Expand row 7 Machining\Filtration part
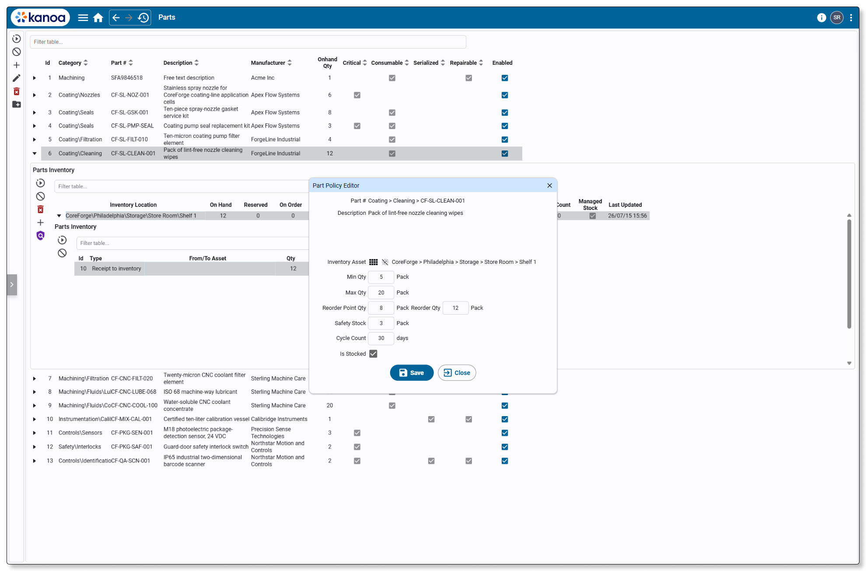The width and height of the screenshot is (866, 571). pos(35,378)
